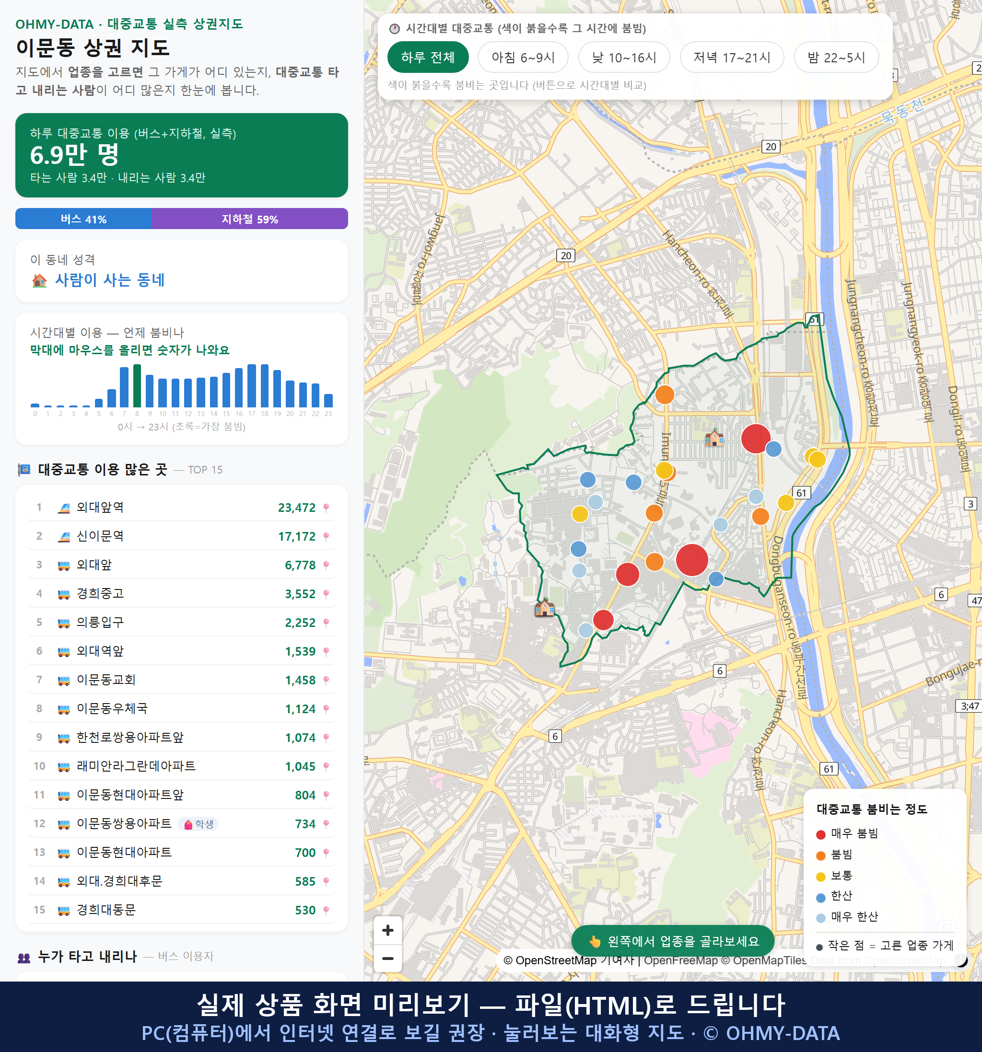This screenshot has width=982, height=1052.
Task: Click the map pin for 한천로쌍용아파트앞 row
Action: (x=326, y=738)
